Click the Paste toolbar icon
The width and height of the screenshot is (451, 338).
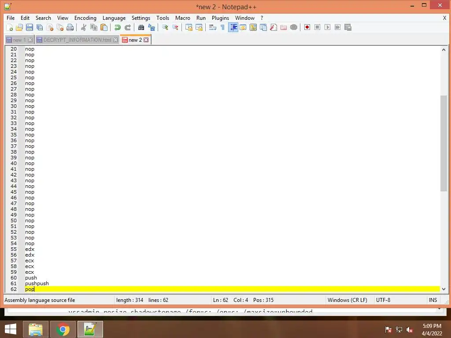coord(104,27)
